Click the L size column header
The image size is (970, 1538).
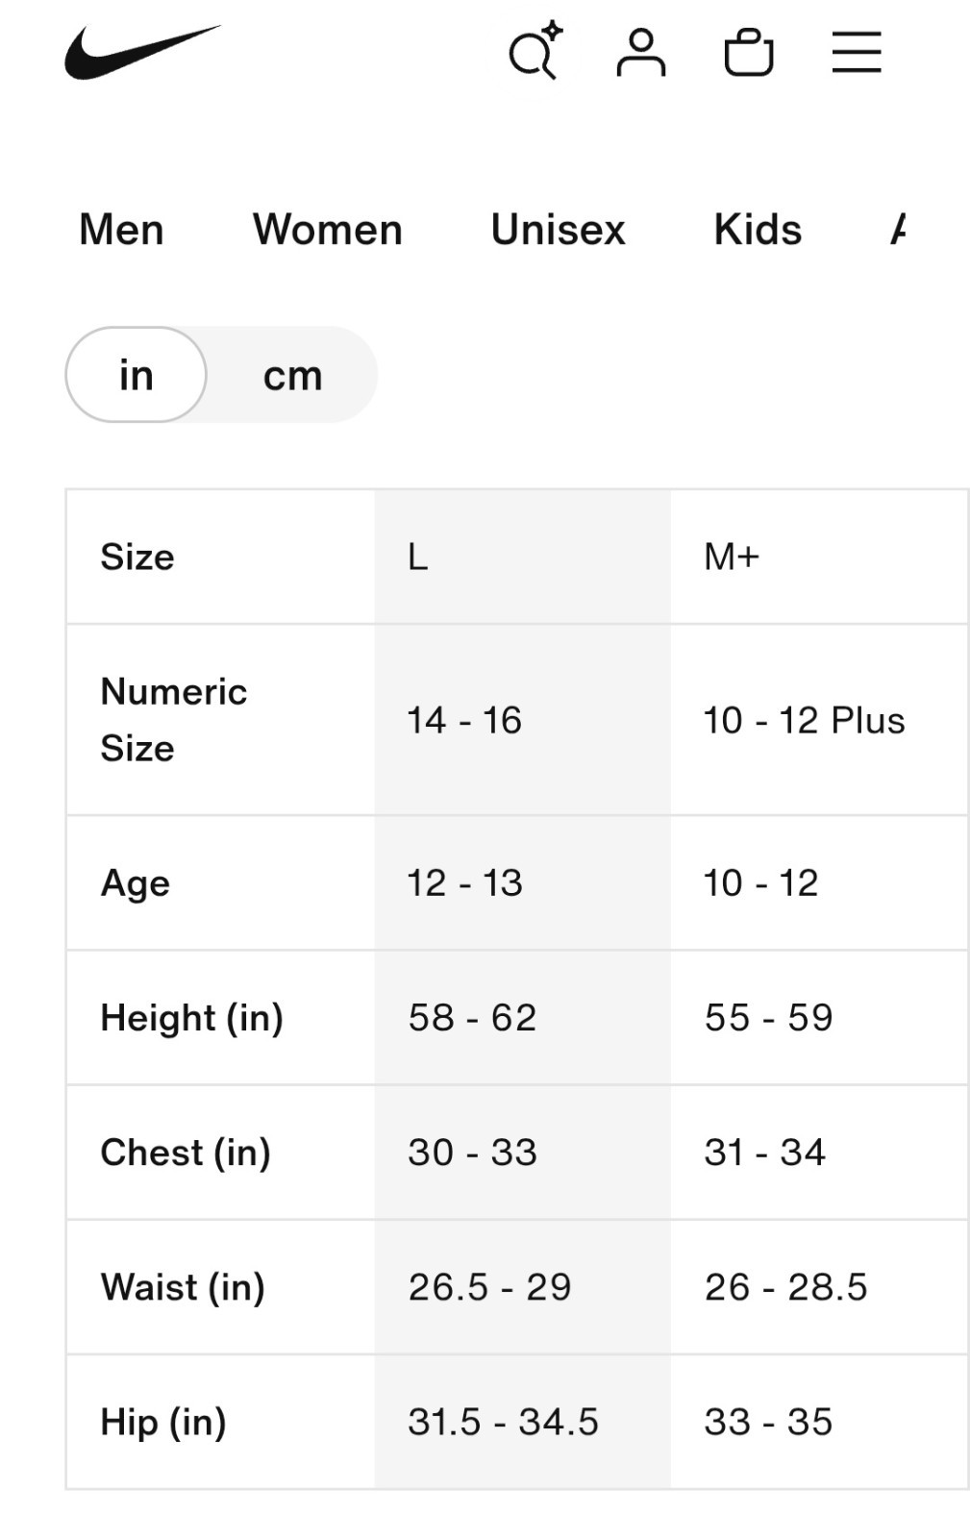418,557
